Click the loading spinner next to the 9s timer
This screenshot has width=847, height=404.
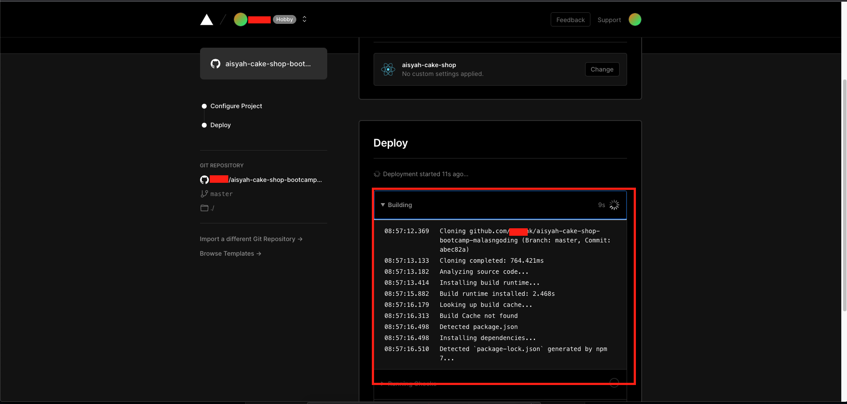tap(614, 204)
